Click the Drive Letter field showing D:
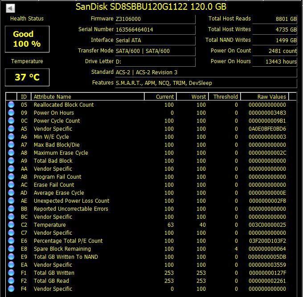Screen dimensions: 303x297 (x=156, y=62)
